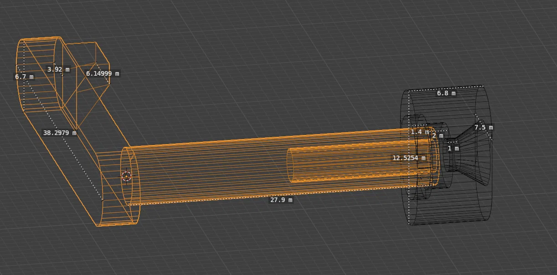This screenshot has height=275, width=557.
Task: Click the 1.4 m measurement label
Action: pos(420,132)
